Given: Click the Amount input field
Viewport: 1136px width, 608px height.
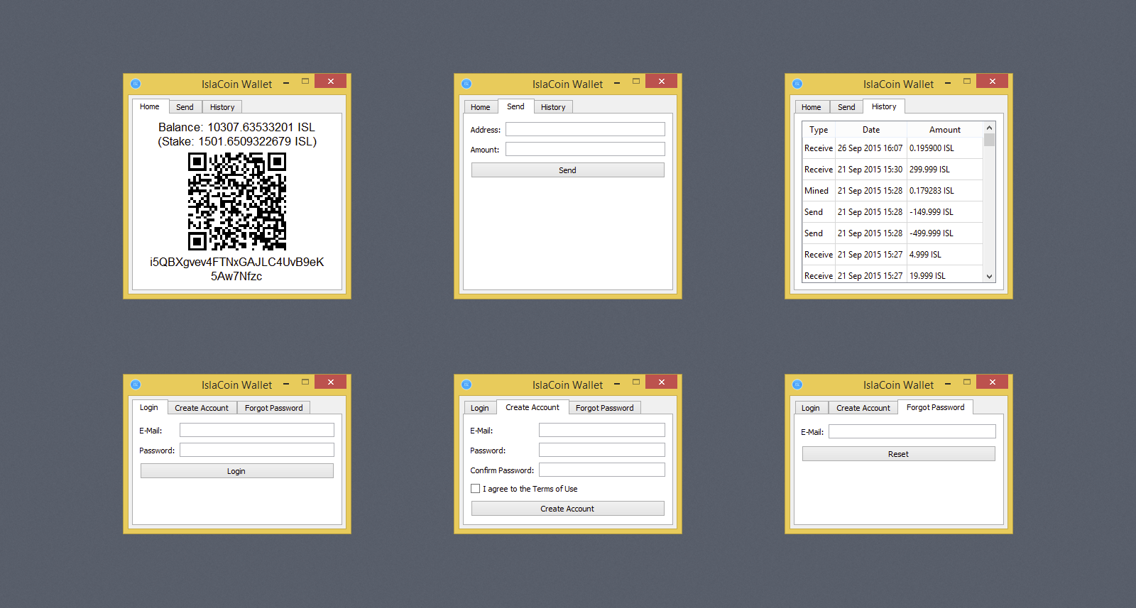Looking at the screenshot, I should [585, 149].
